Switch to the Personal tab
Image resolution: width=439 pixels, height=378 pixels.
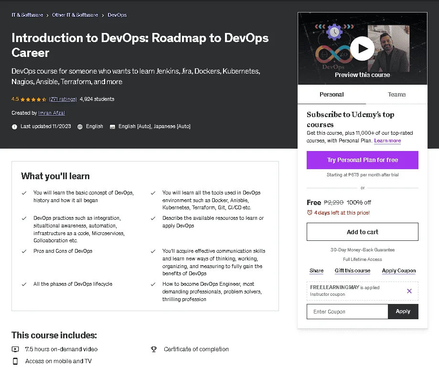tap(332, 94)
